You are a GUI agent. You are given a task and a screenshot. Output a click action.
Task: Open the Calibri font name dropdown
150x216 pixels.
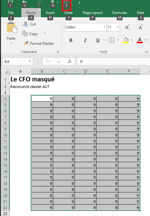pos(105,27)
